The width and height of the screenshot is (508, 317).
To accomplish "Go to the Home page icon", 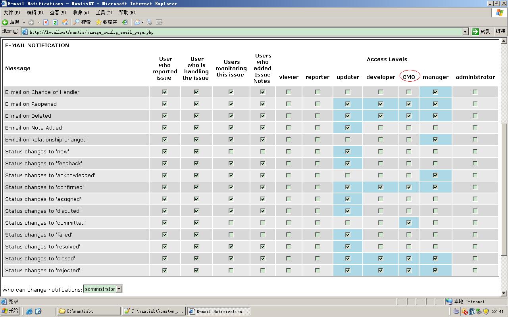I will click(x=65, y=22).
